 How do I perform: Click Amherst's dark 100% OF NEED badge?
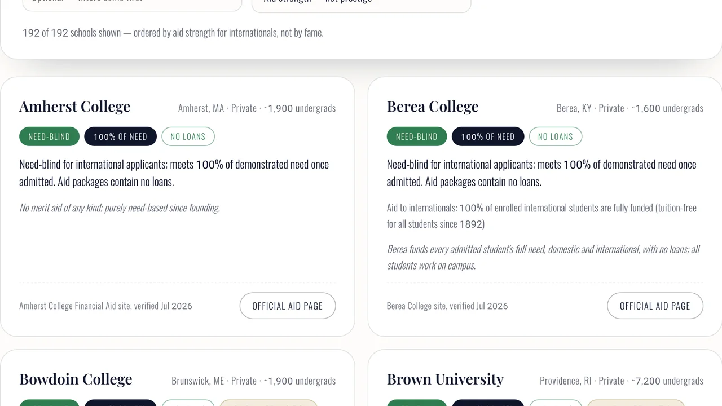(x=120, y=136)
